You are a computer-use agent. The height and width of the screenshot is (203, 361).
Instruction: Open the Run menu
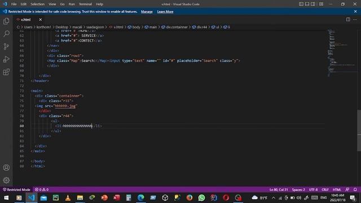72,4
